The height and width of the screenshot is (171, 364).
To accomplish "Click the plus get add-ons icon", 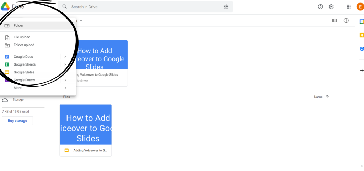I will 362,70.
